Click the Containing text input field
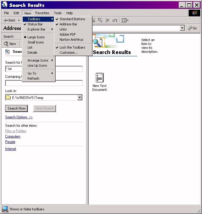Image resolution: width=202 pixels, height=214 pixels. (44, 83)
